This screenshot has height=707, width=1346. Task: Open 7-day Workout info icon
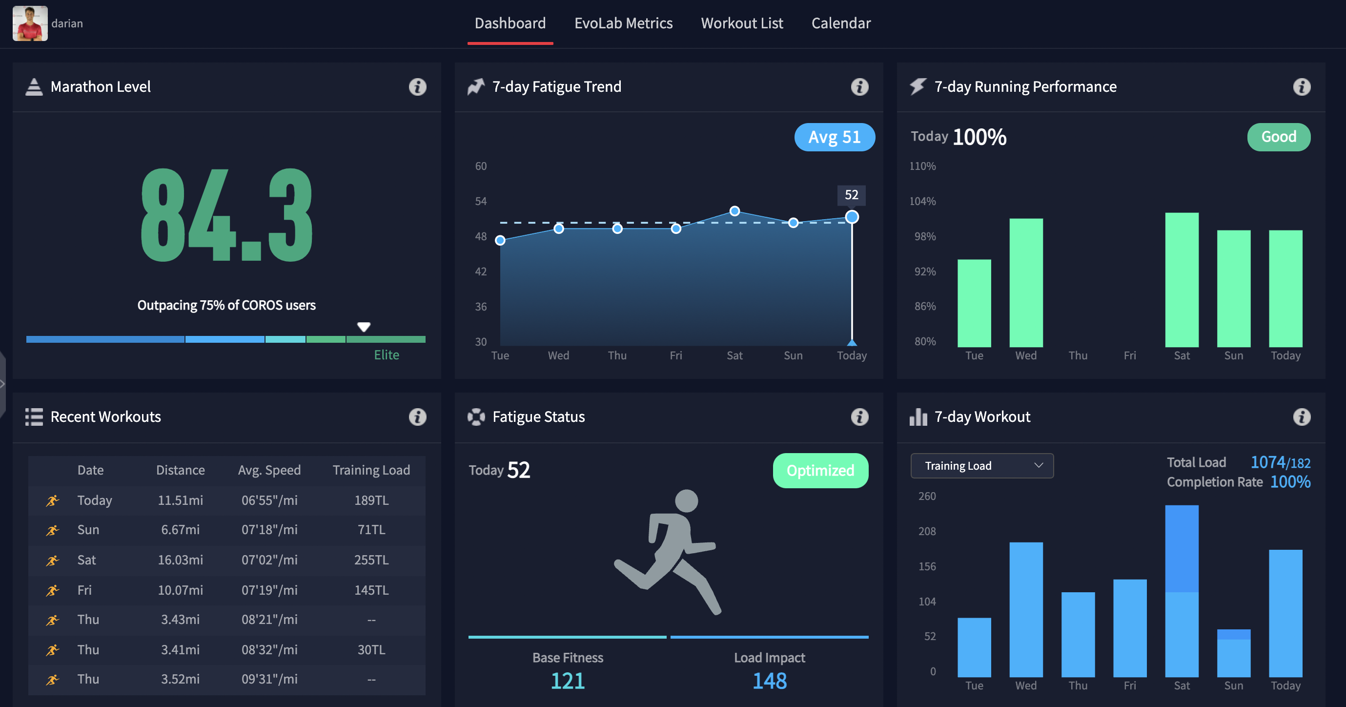[1301, 417]
